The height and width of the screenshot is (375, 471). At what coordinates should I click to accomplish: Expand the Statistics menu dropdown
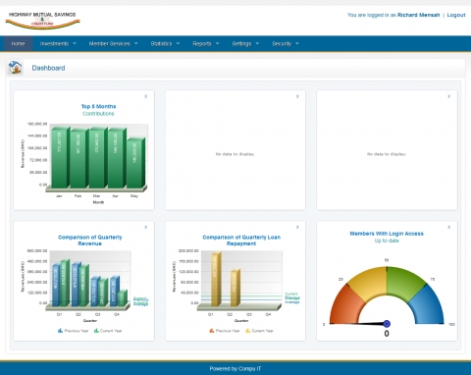[x=165, y=43]
